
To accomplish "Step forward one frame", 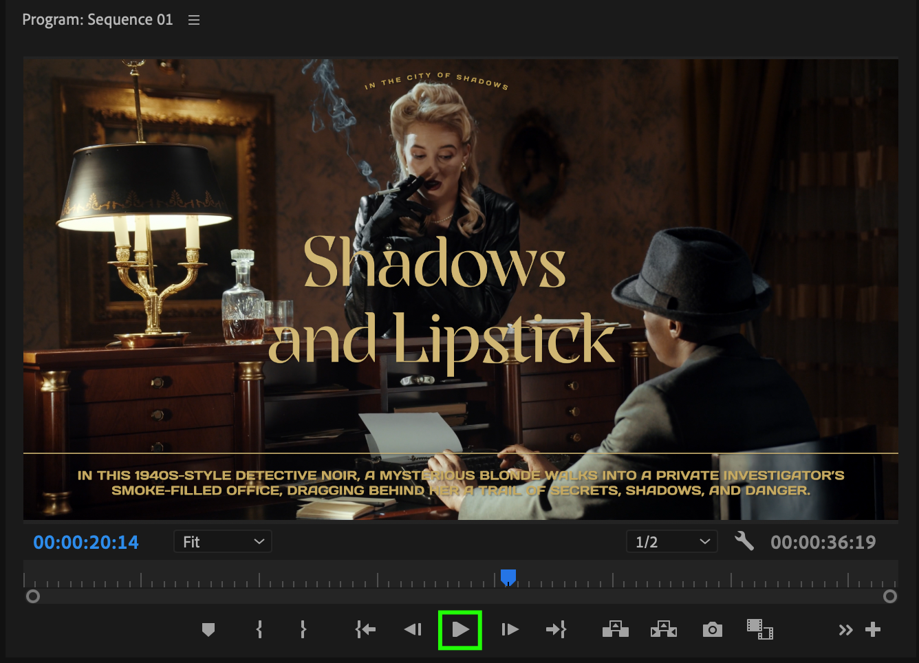I will pyautogui.click(x=510, y=629).
